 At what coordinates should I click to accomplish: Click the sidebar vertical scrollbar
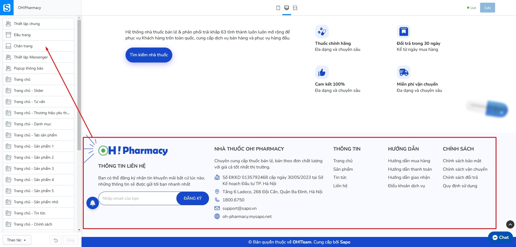tap(79, 85)
